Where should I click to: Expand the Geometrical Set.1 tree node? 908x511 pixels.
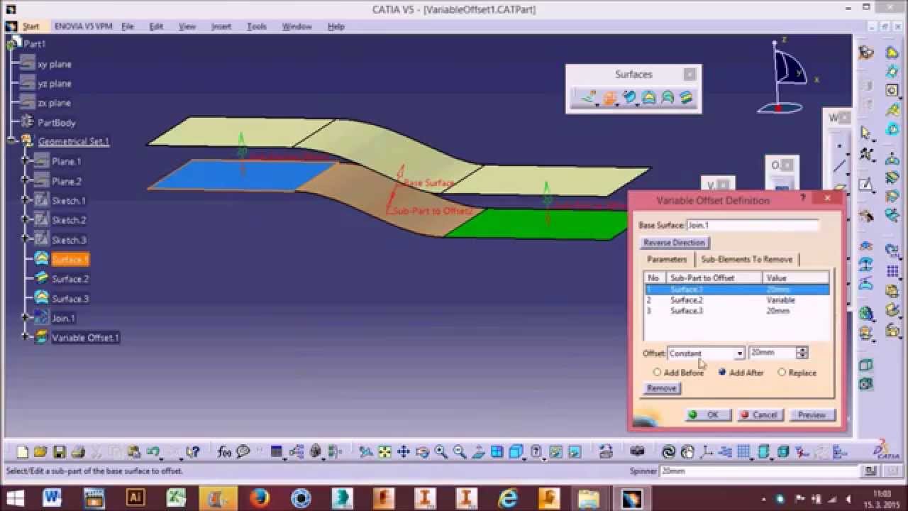click(x=12, y=141)
